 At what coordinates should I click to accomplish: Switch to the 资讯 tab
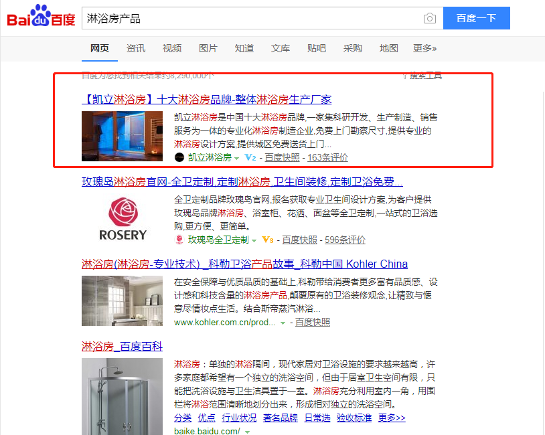[x=135, y=48]
